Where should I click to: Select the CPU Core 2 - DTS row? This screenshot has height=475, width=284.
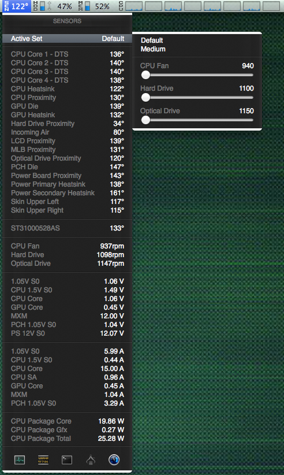[x=67, y=63]
